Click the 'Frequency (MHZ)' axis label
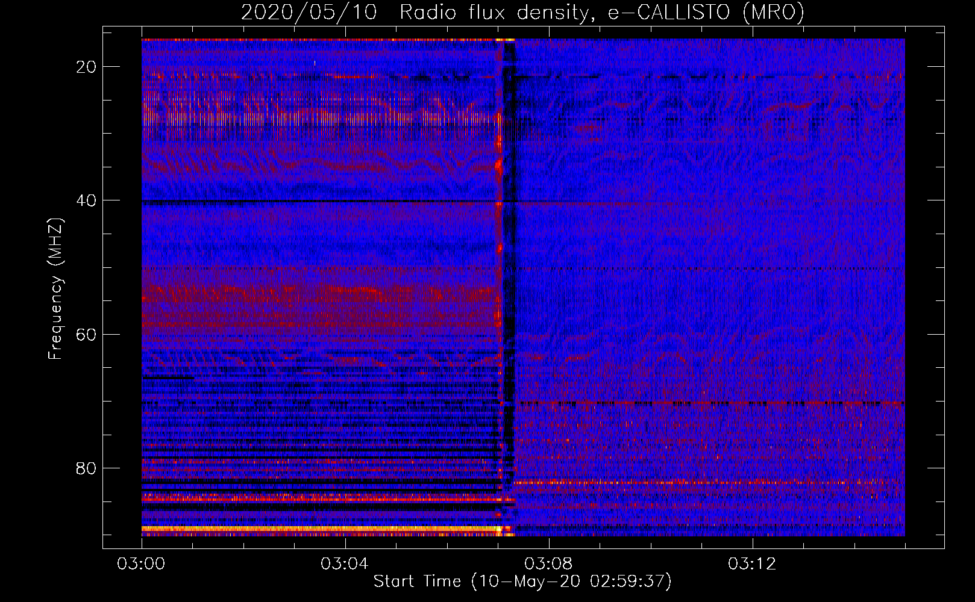This screenshot has height=602, width=975. click(x=55, y=289)
